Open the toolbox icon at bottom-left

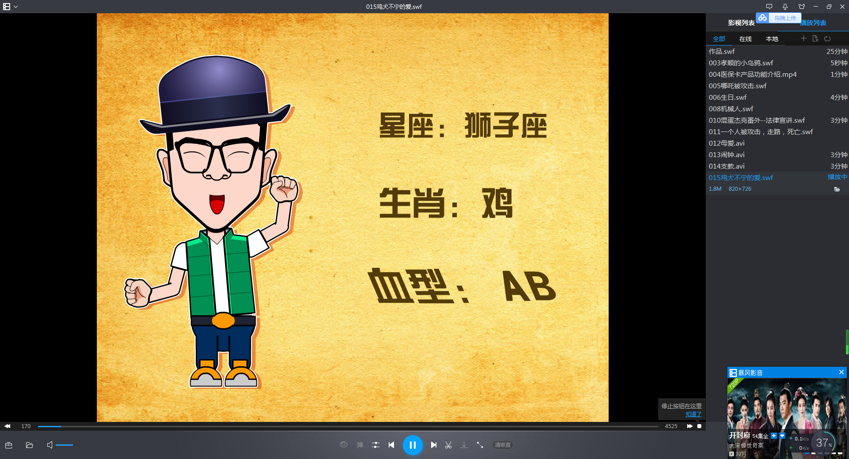click(x=8, y=445)
